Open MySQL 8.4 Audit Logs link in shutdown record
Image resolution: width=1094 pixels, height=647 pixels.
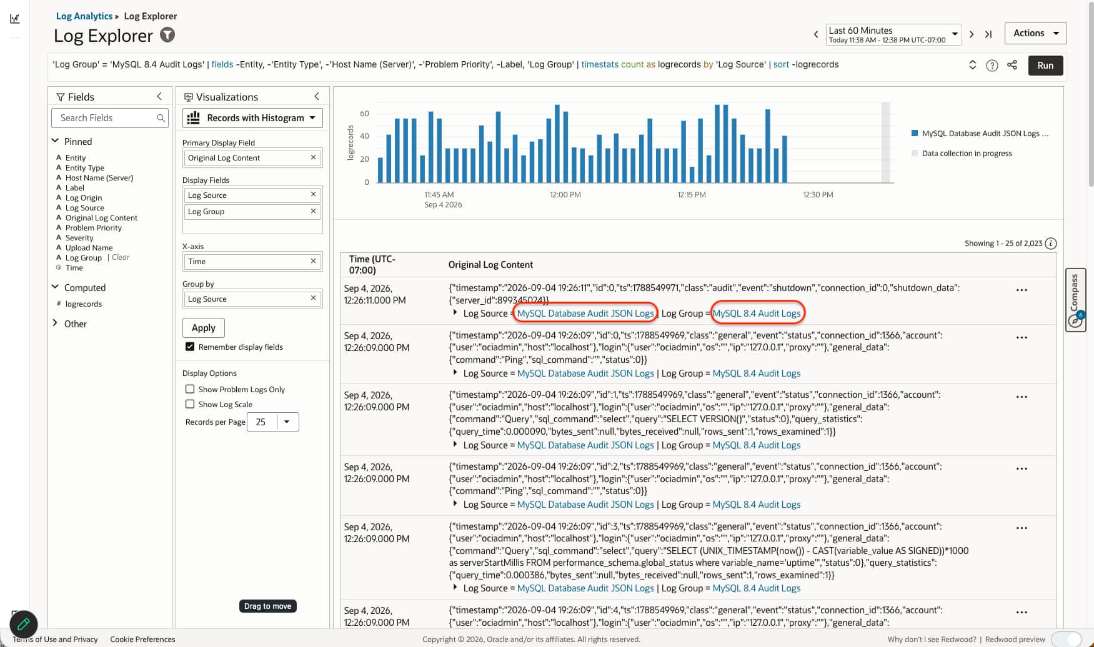(757, 314)
